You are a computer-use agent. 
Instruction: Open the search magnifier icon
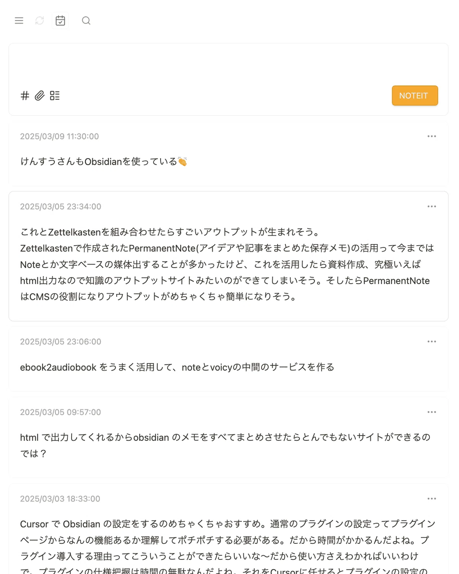pos(86,21)
